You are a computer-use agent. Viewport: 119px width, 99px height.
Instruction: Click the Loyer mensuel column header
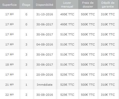pyautogui.click(x=67, y=5)
